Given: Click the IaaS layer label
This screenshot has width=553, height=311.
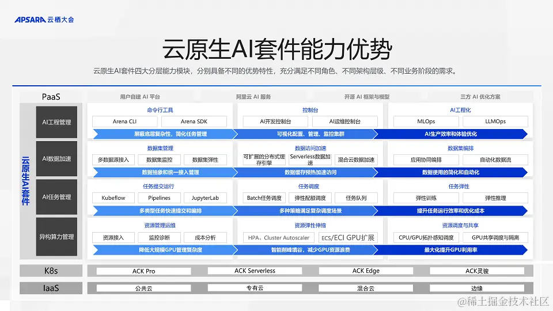Looking at the screenshot, I should point(51,288).
